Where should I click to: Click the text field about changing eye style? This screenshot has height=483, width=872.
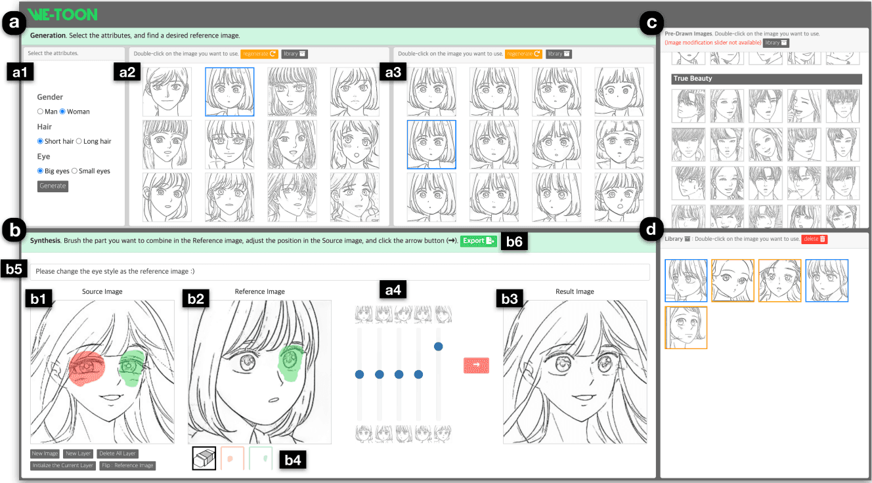tap(339, 271)
